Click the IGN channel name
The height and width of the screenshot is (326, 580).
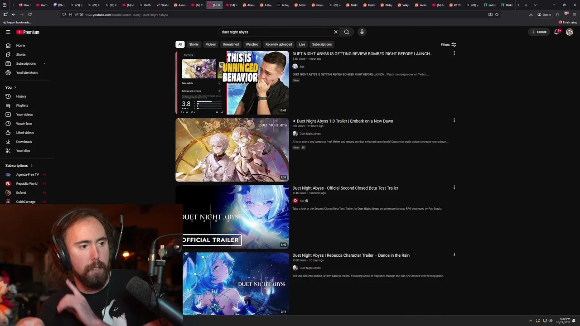[x=302, y=201]
